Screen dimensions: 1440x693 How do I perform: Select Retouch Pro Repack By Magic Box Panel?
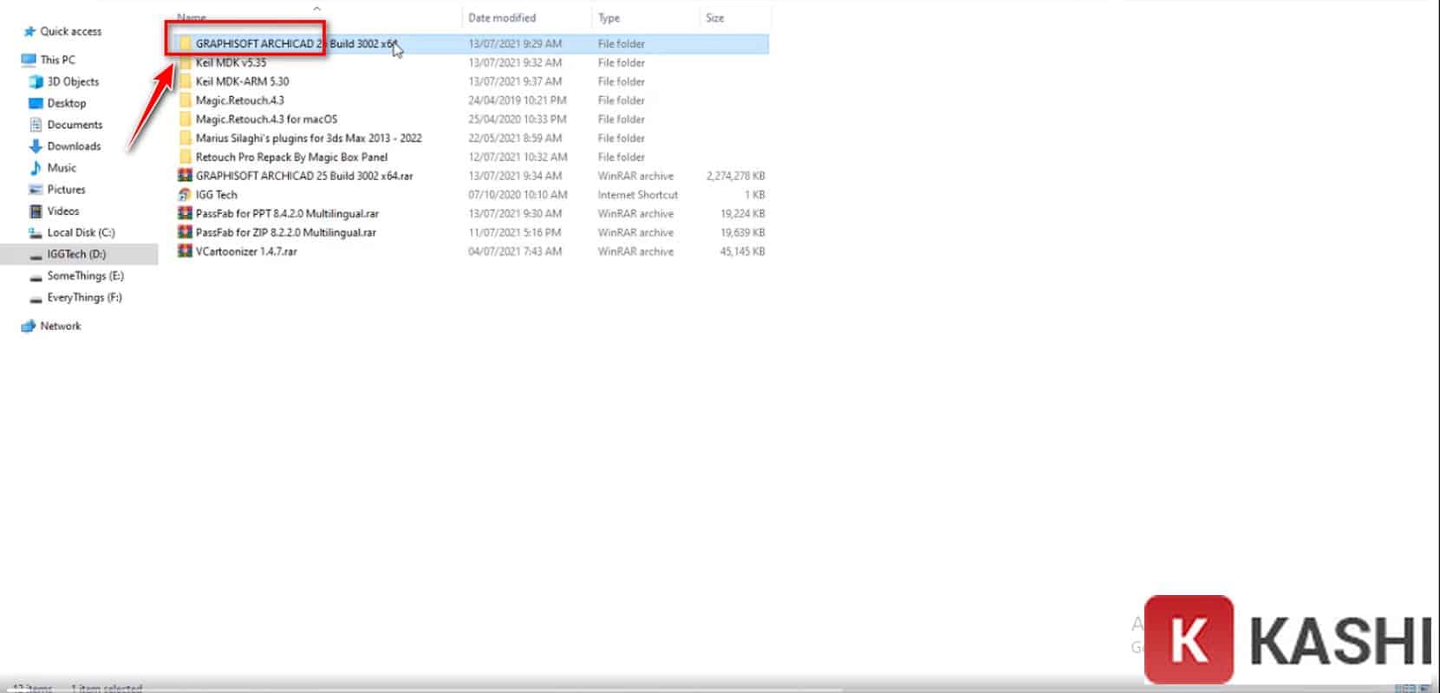291,158
